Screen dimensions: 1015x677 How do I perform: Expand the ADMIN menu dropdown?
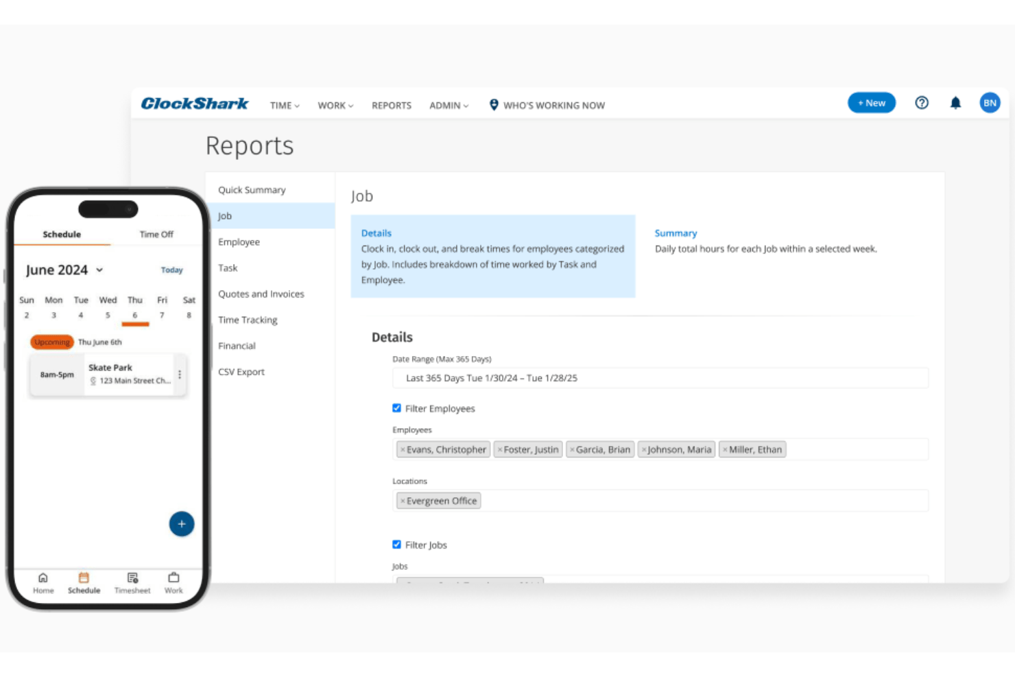[449, 106]
